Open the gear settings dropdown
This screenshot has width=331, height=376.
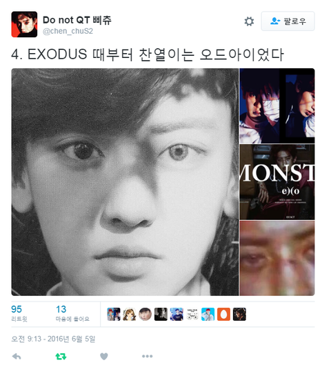249,21
